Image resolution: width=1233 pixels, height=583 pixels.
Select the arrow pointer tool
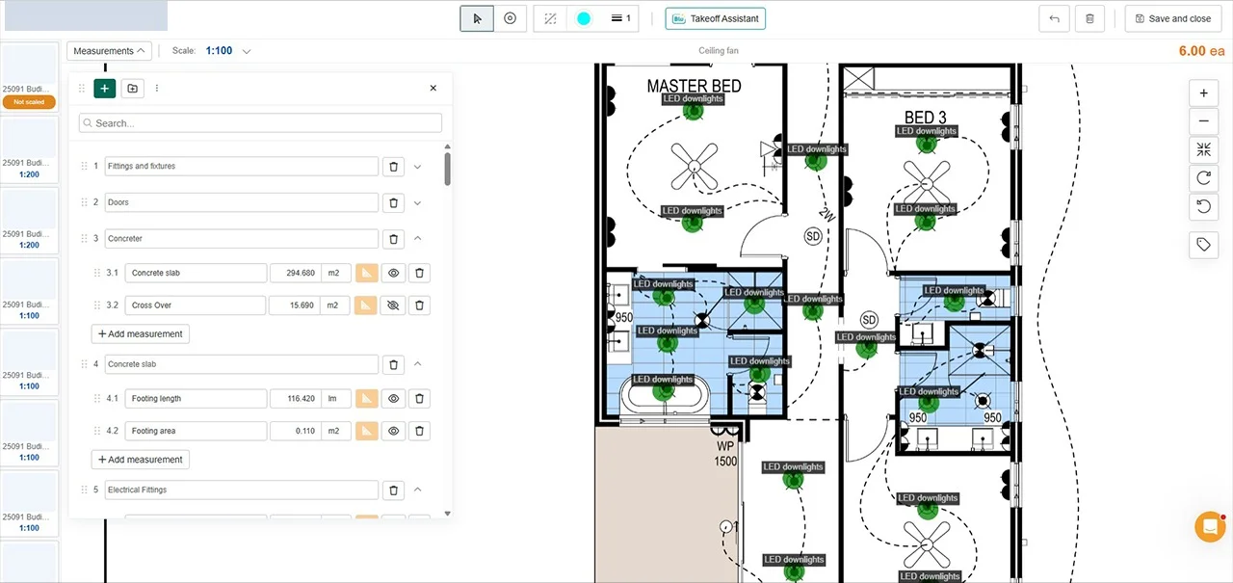477,18
